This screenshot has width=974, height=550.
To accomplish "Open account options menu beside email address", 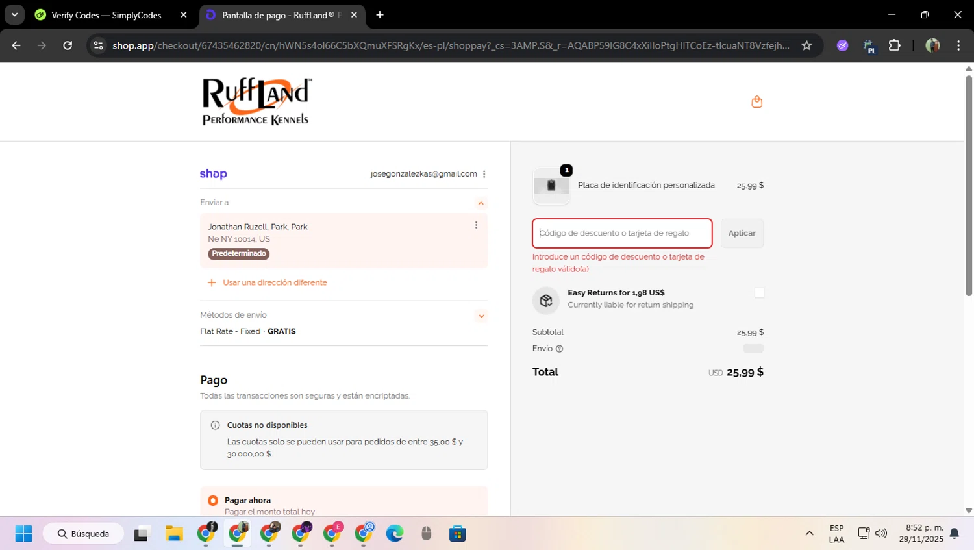I will [484, 174].
